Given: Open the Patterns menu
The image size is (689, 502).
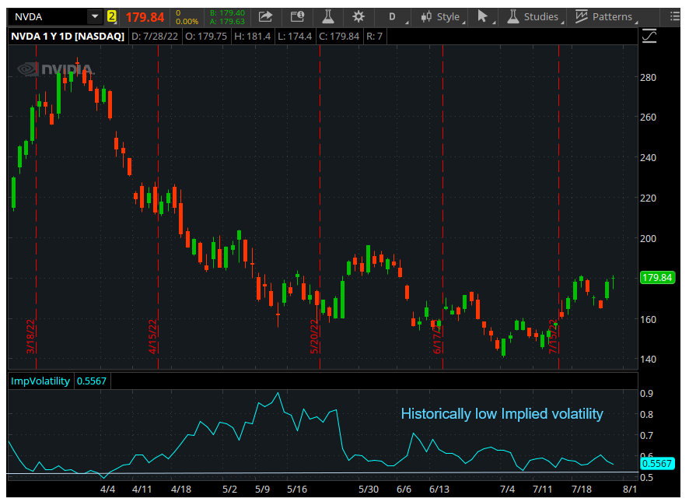Looking at the screenshot, I should [605, 17].
